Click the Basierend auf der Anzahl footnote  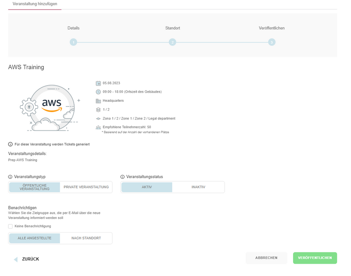pyautogui.click(x=135, y=132)
